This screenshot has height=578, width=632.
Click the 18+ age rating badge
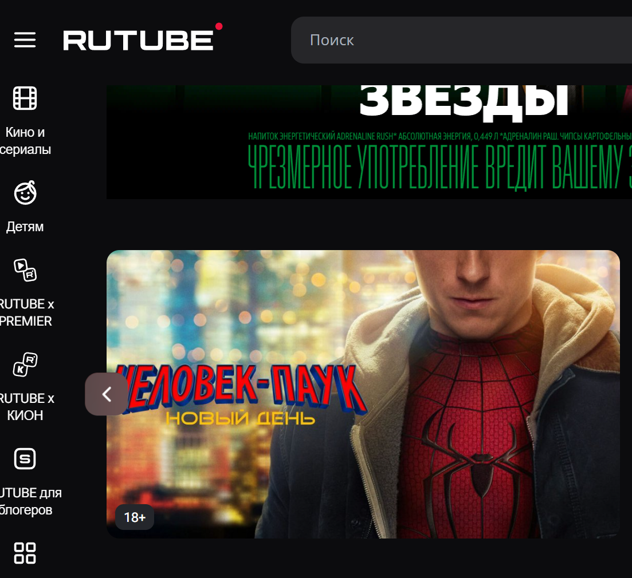click(x=135, y=517)
